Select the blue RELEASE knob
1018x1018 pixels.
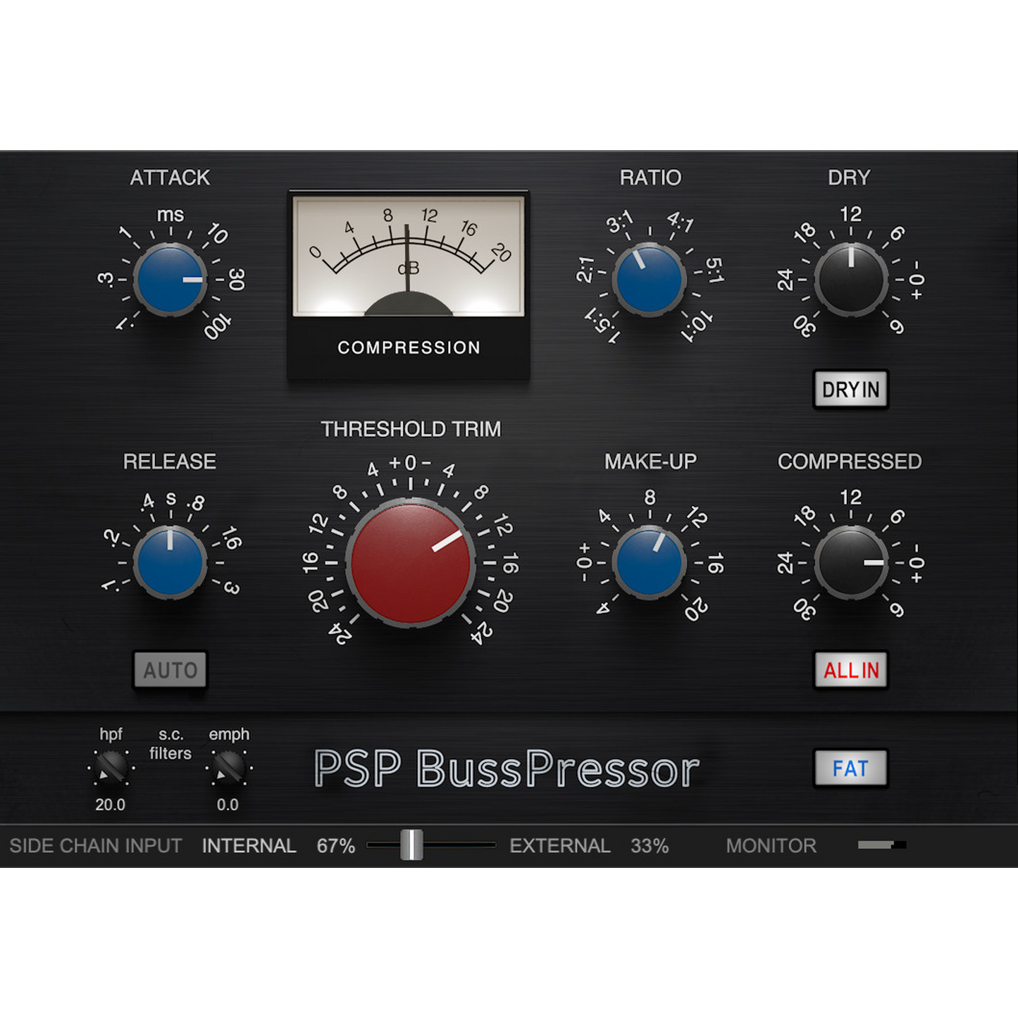pyautogui.click(x=169, y=564)
